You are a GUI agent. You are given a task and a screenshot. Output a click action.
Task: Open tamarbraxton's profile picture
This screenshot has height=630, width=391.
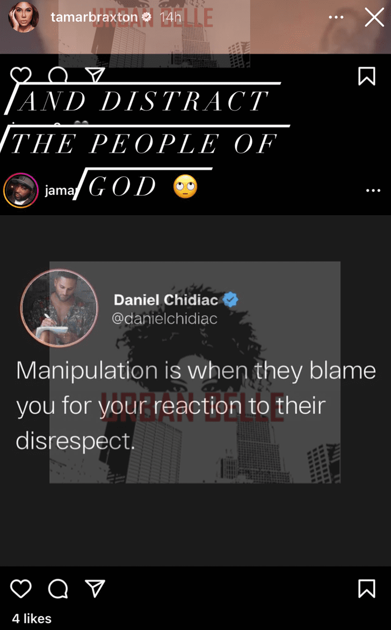point(24,17)
